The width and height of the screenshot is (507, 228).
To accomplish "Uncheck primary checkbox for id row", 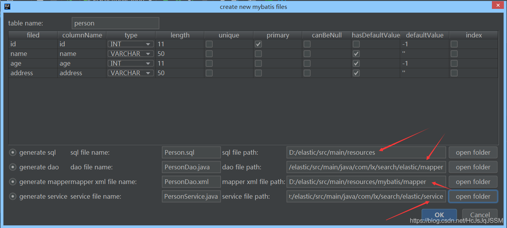I will pos(258,44).
